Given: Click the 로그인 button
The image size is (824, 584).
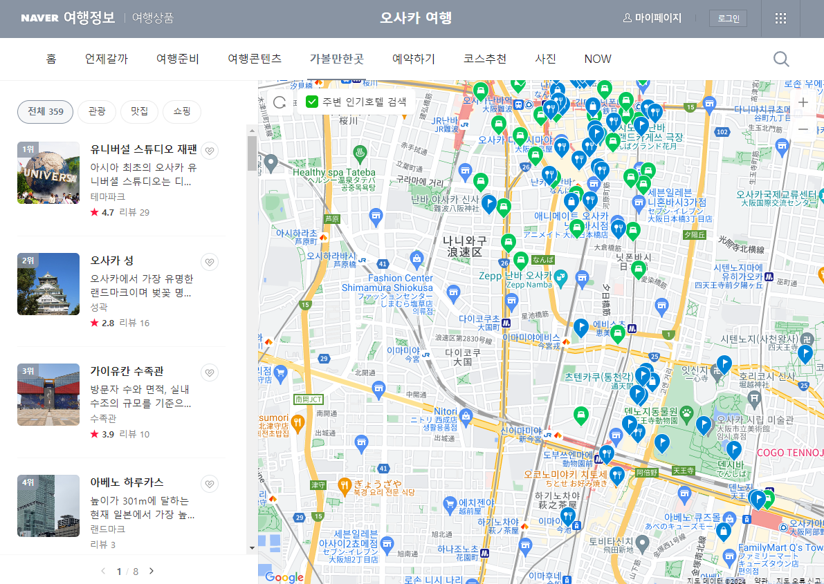Looking at the screenshot, I should tap(728, 19).
